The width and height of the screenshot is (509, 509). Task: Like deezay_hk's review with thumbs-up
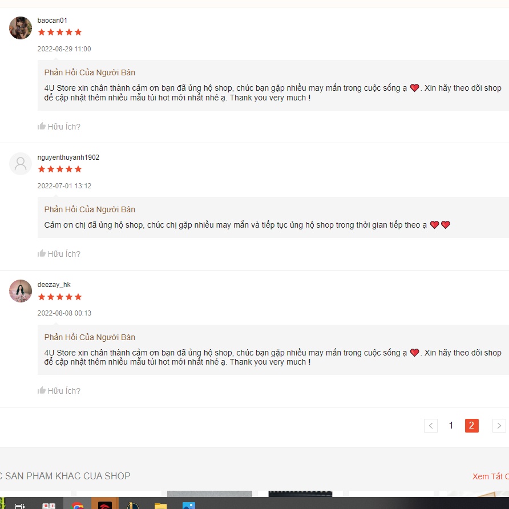click(59, 391)
